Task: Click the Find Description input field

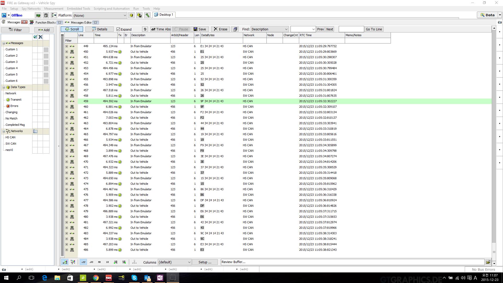Action: (x=269, y=29)
